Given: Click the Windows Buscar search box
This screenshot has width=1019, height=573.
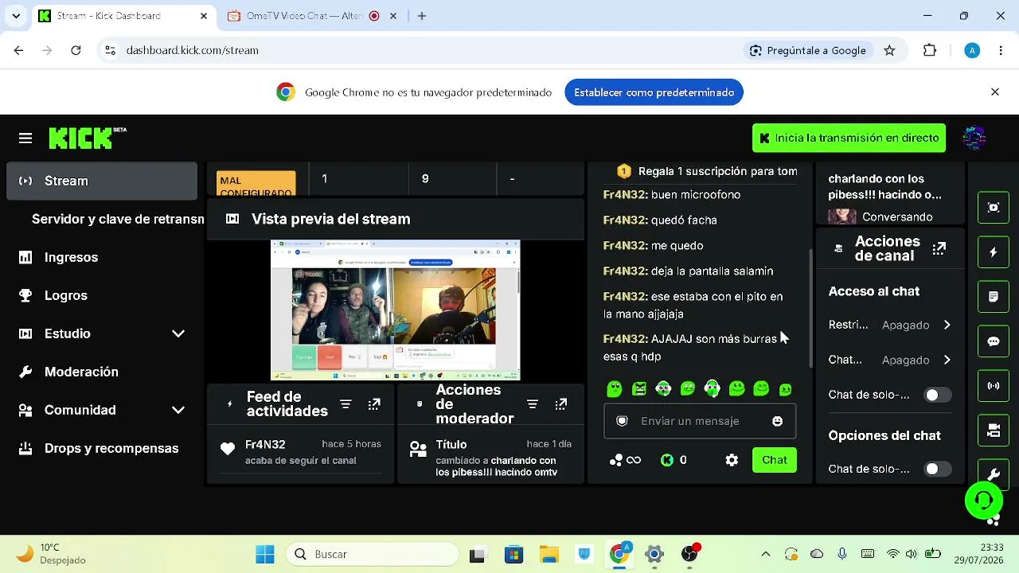Looking at the screenshot, I should click(373, 554).
